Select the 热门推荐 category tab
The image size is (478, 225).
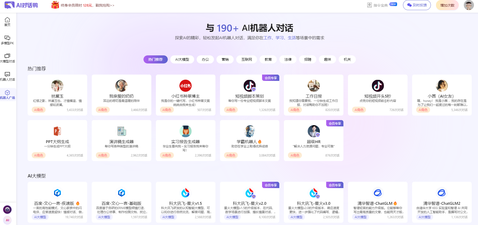(x=156, y=59)
